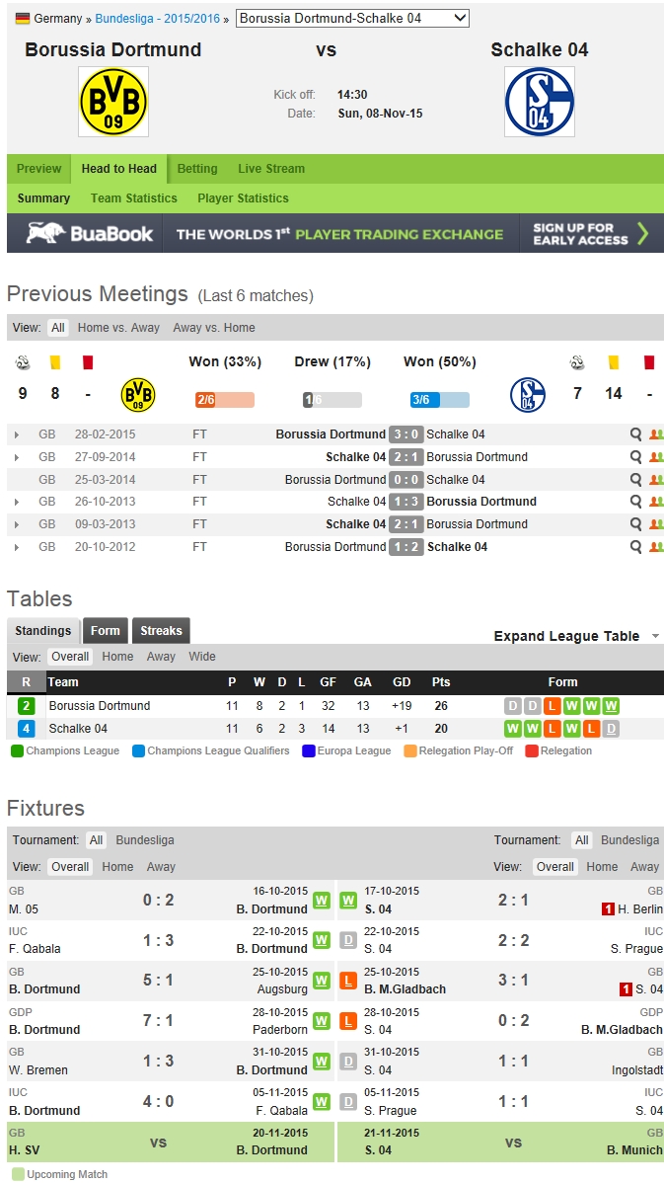Select the 'Home vs. Away' view filter
Screen dimensions: 664x1183
pos(118,328)
